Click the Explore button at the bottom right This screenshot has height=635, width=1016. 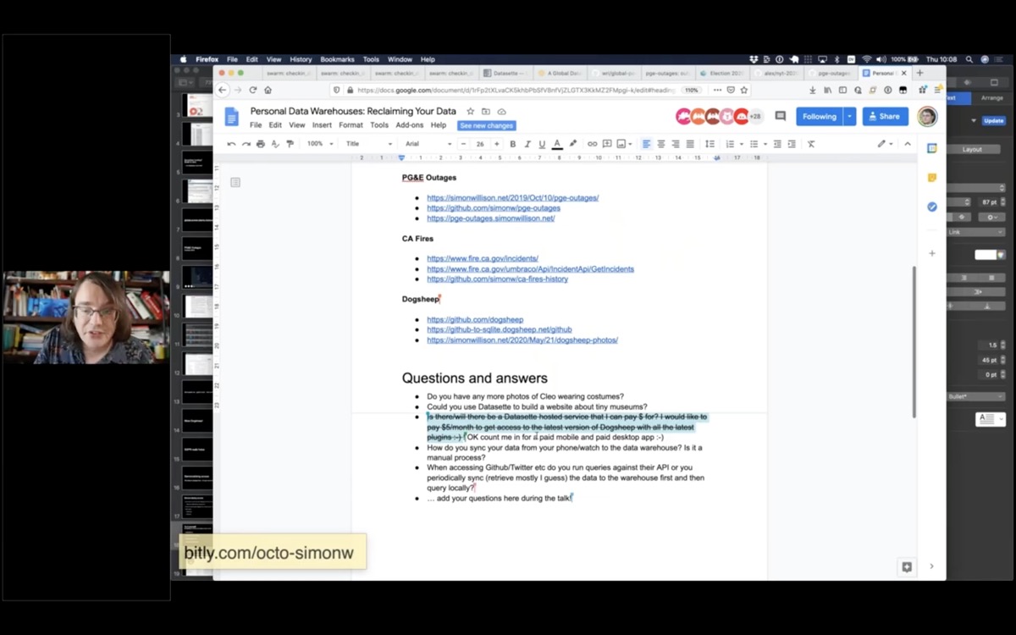coord(907,567)
